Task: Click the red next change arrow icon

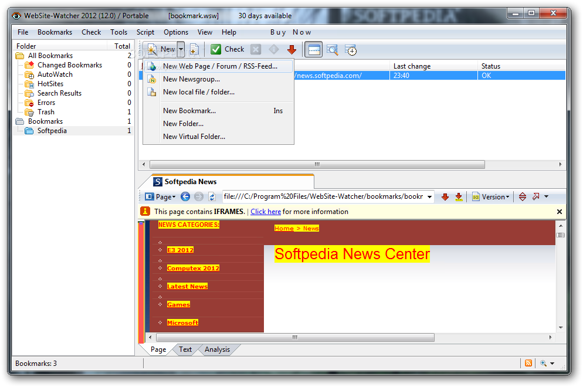Action: 445,197
